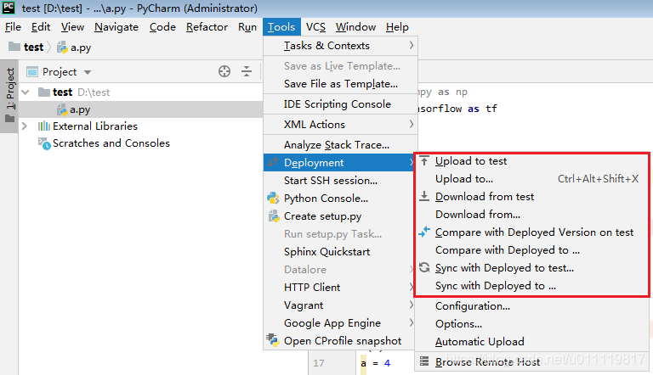
Task: Open the 1: Project side tool tab
Action: (9, 96)
